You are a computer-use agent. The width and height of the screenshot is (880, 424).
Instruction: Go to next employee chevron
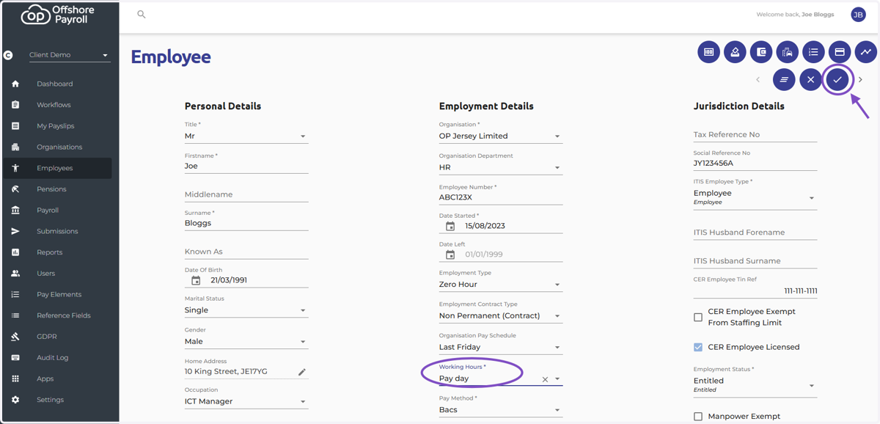click(x=861, y=79)
